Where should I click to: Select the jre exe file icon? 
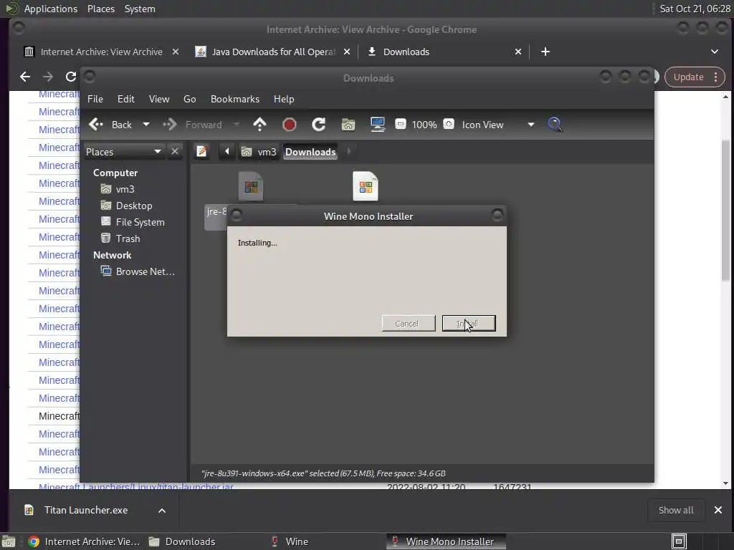coord(251,186)
